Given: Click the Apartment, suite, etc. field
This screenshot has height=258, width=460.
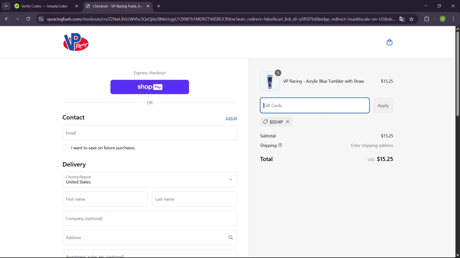Looking at the screenshot, I should click(150, 254).
